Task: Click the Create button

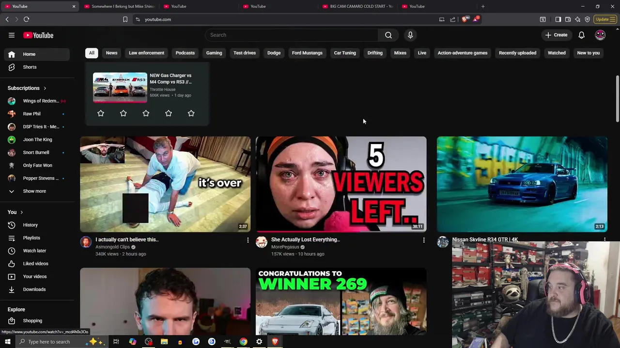Action: click(556, 35)
